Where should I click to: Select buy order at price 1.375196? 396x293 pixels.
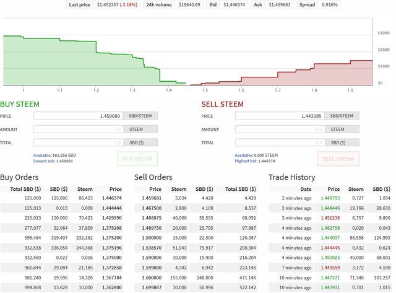tap(62, 248)
